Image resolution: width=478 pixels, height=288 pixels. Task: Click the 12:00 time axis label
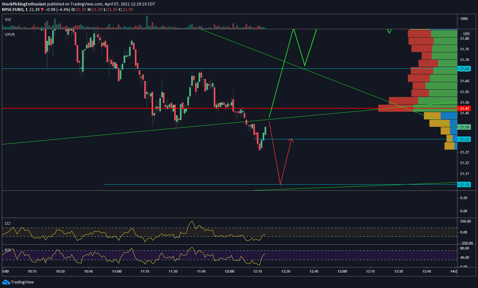pos(230,271)
